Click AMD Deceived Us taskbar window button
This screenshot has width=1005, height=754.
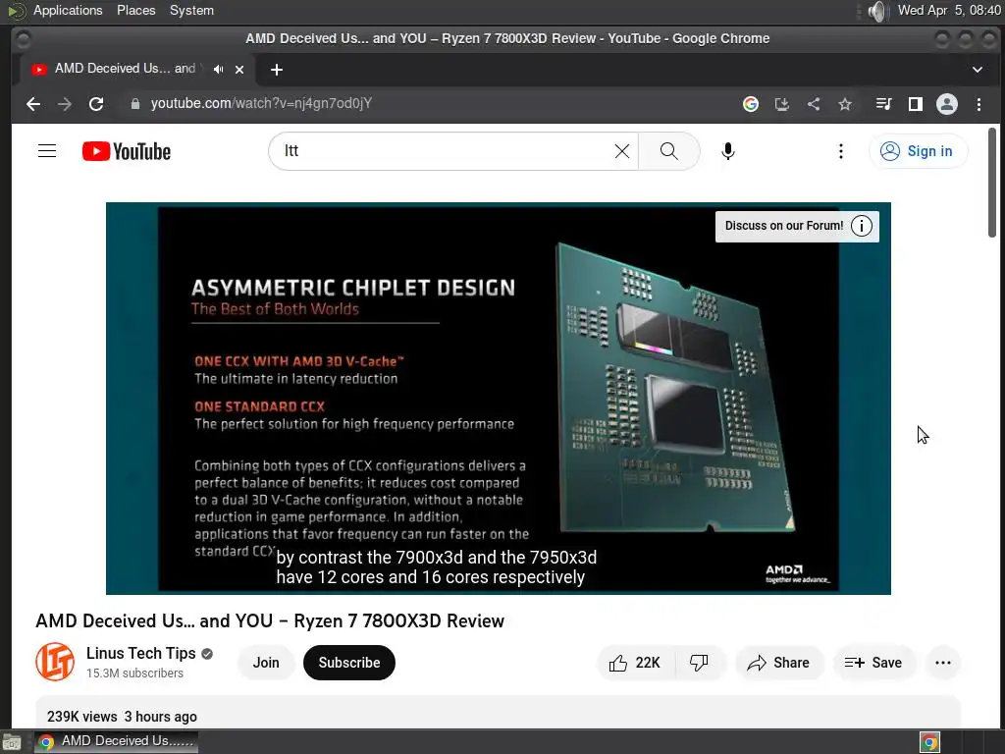point(116,741)
